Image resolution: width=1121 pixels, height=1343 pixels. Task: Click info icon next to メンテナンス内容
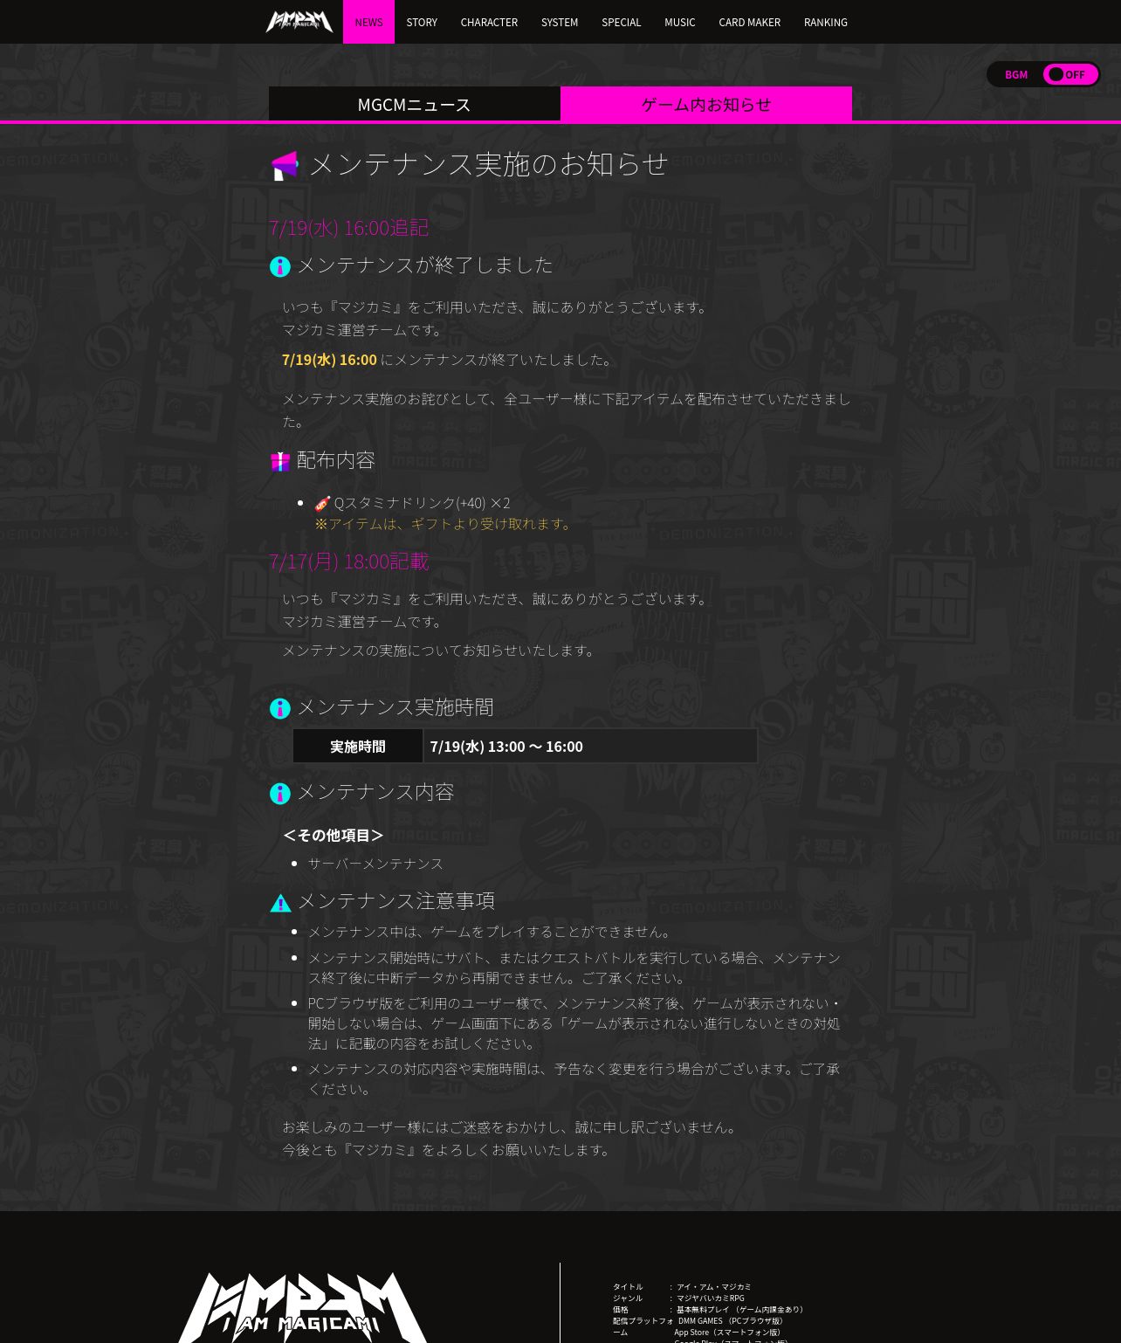[x=280, y=793]
